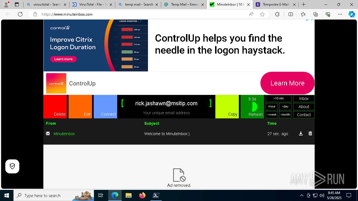Image resolution: width=358 pixels, height=201 pixels.
Task: Click taskbar search box
Action: point(54,195)
